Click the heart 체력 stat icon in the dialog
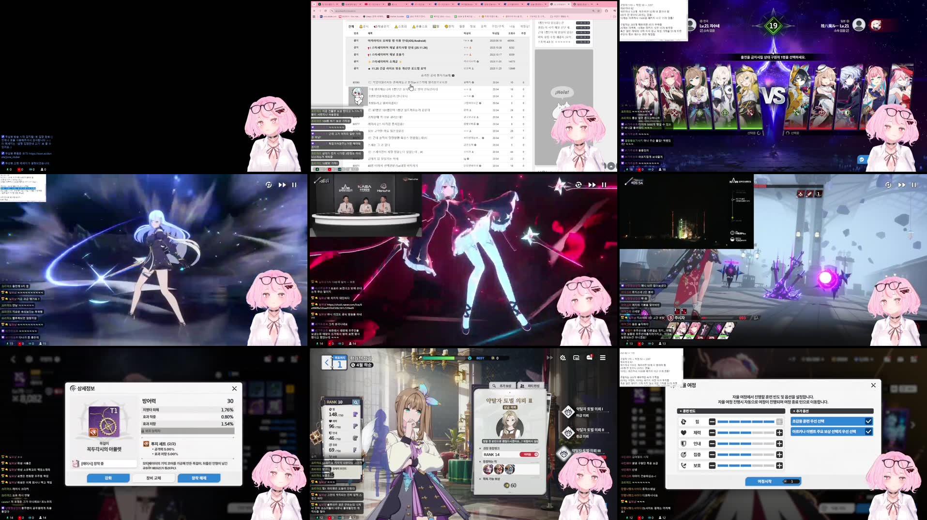The width and height of the screenshot is (927, 520). pyautogui.click(x=684, y=432)
